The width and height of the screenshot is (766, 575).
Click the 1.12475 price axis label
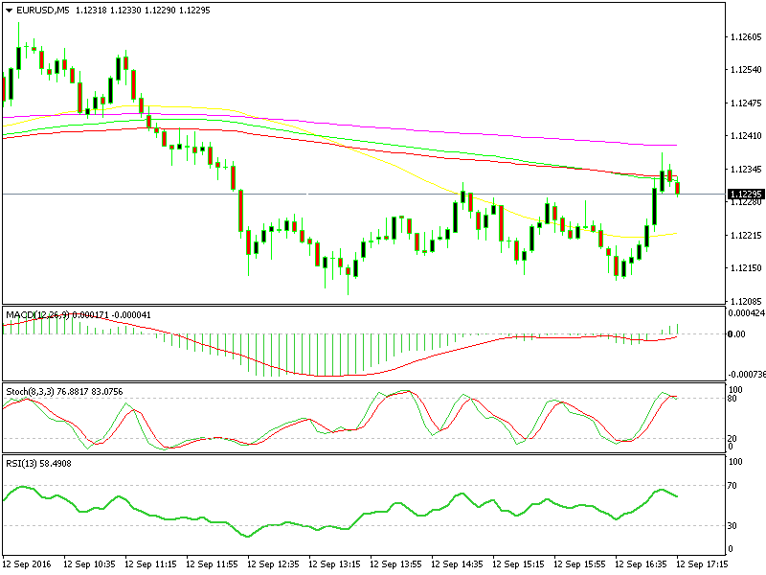[x=746, y=103]
